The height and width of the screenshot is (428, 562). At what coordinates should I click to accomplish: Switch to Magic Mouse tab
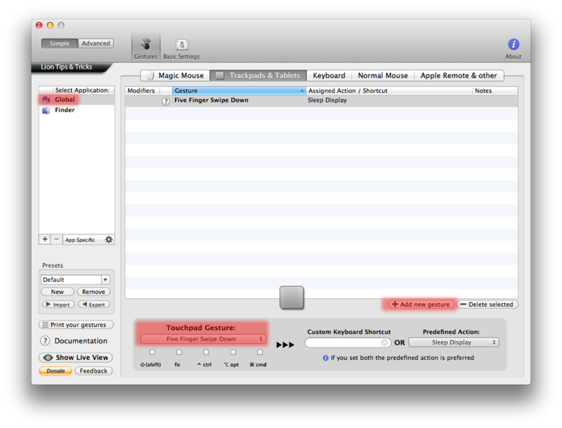pyautogui.click(x=176, y=76)
